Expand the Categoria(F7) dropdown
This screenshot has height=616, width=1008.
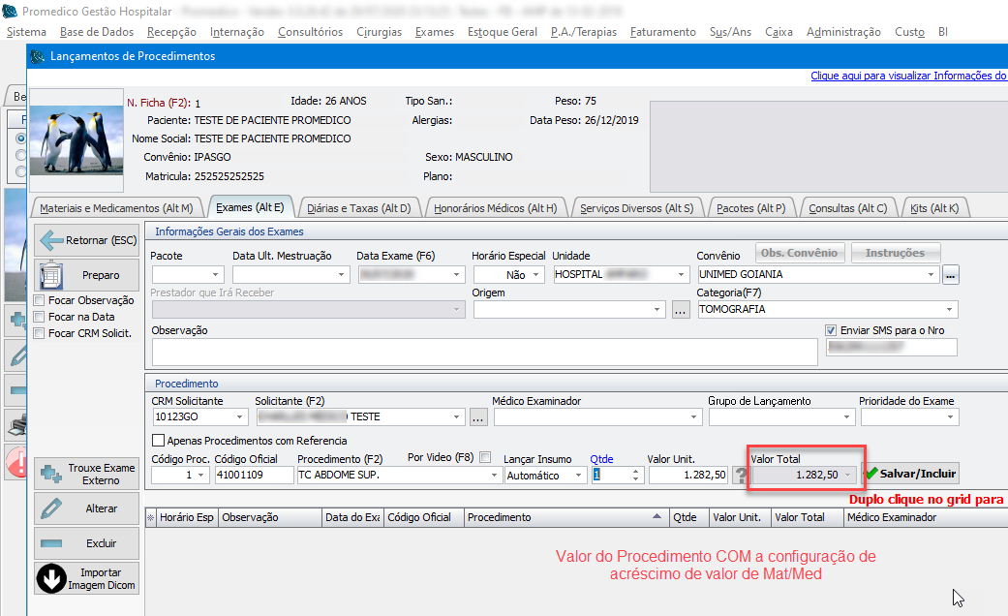[x=950, y=309]
